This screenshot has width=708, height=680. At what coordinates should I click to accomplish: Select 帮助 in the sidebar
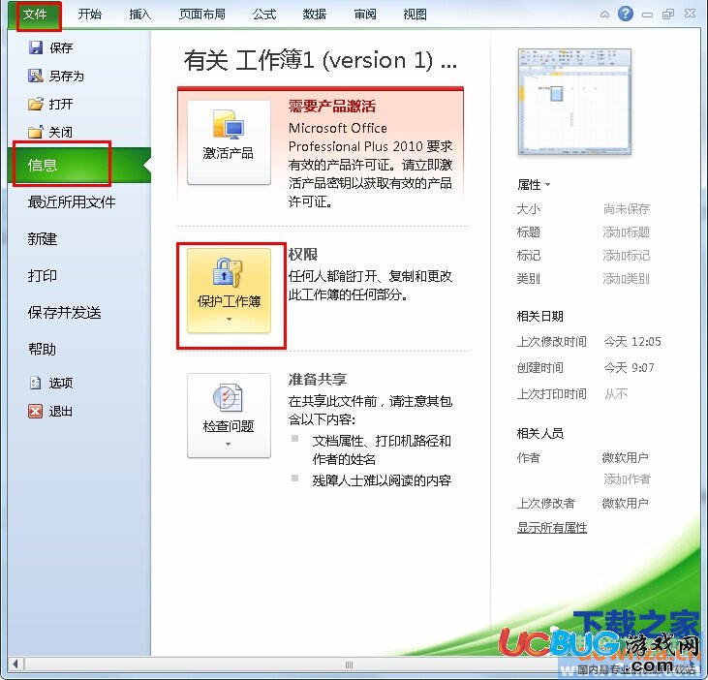pyautogui.click(x=43, y=349)
